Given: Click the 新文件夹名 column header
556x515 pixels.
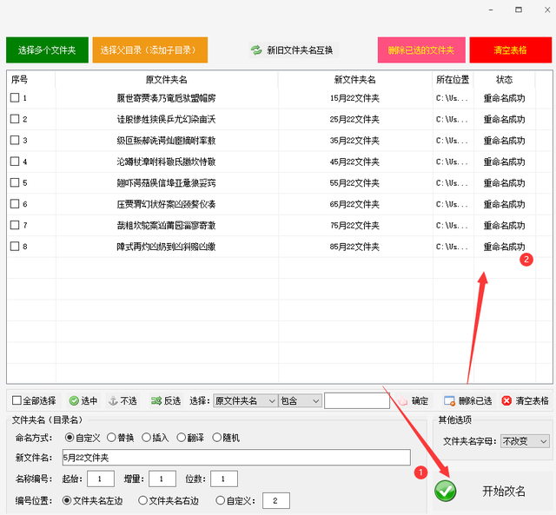Looking at the screenshot, I should point(354,80).
